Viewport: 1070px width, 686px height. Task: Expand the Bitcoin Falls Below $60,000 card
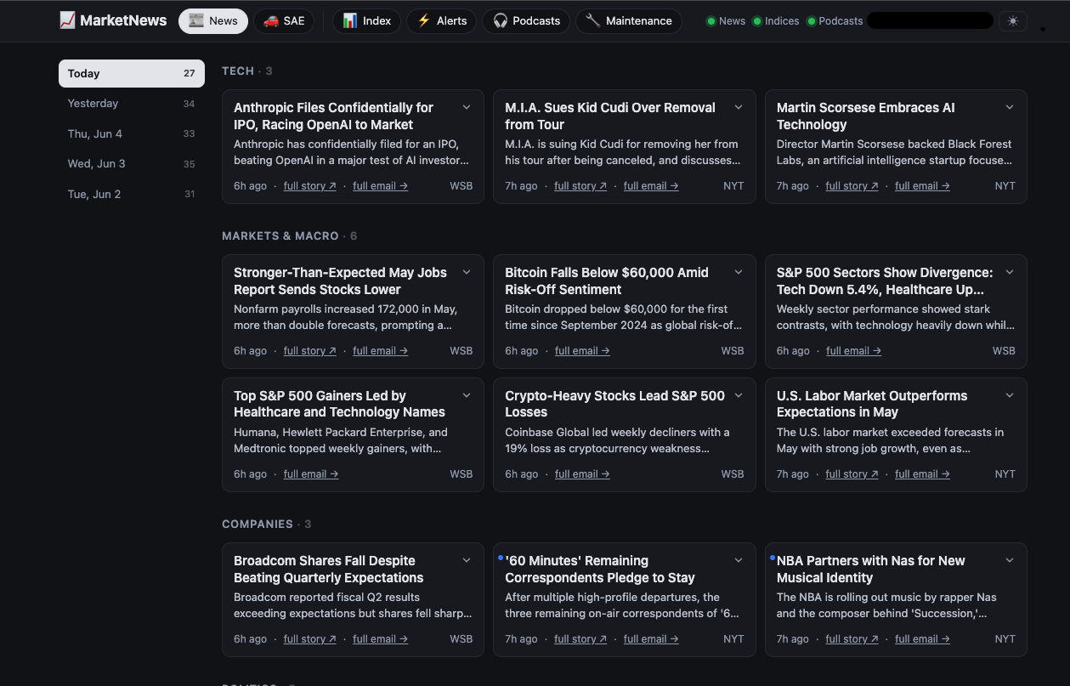point(739,273)
